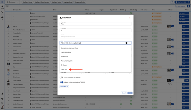
Task: Click EDIT button in Jordan Testkowitz row
Action: (x=184, y=107)
